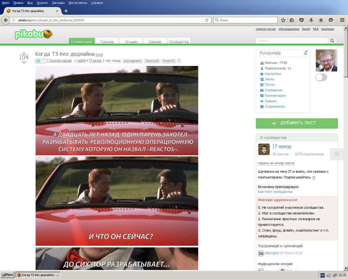Open Сохраненное in the profile panel
Image resolution: width=348 pixels, height=279 pixels.
click(x=275, y=106)
